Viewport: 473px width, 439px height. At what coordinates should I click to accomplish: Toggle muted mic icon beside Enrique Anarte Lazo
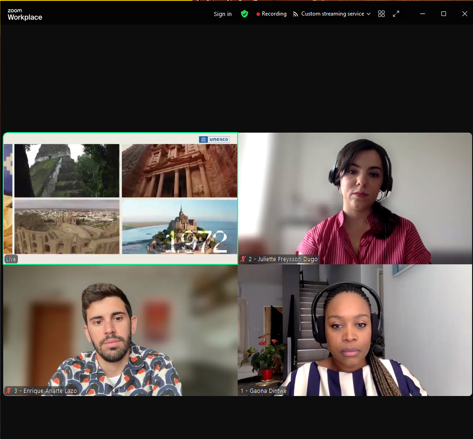9,391
